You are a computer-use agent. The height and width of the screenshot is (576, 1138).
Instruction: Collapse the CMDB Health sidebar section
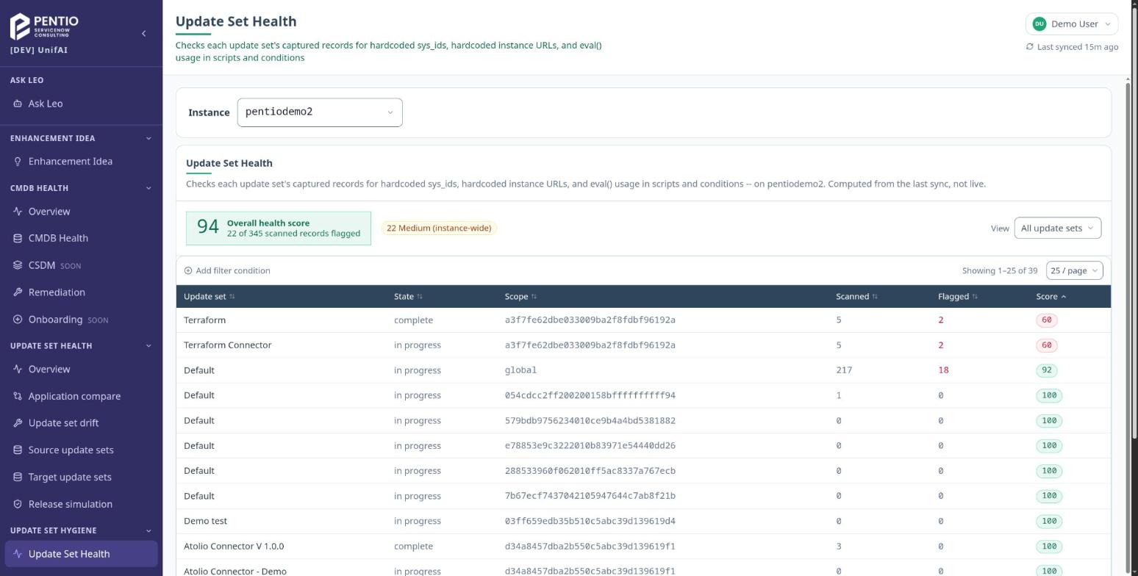148,188
